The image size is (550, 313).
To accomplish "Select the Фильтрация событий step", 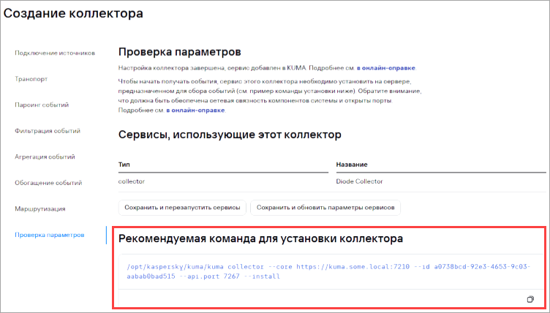I will 48,131.
